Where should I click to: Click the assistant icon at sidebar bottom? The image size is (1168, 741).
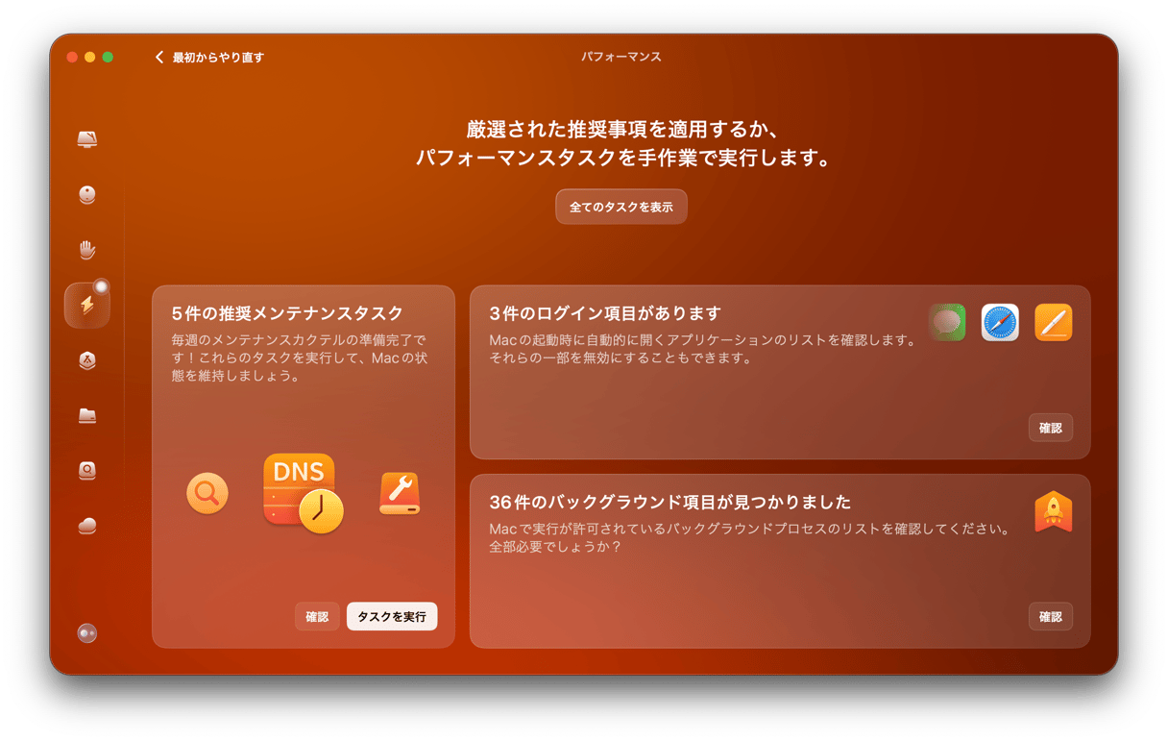click(x=87, y=633)
